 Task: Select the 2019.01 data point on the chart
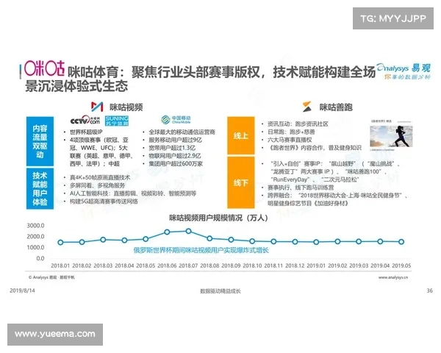316,242
